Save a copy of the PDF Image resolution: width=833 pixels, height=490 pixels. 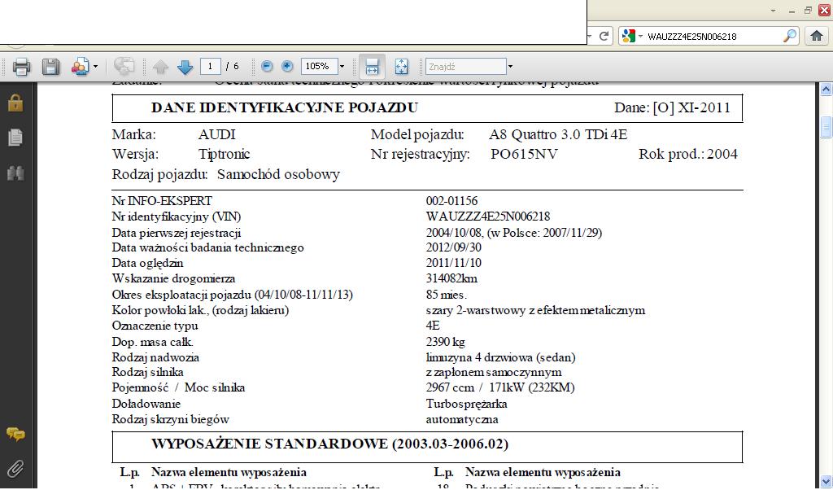(51, 67)
